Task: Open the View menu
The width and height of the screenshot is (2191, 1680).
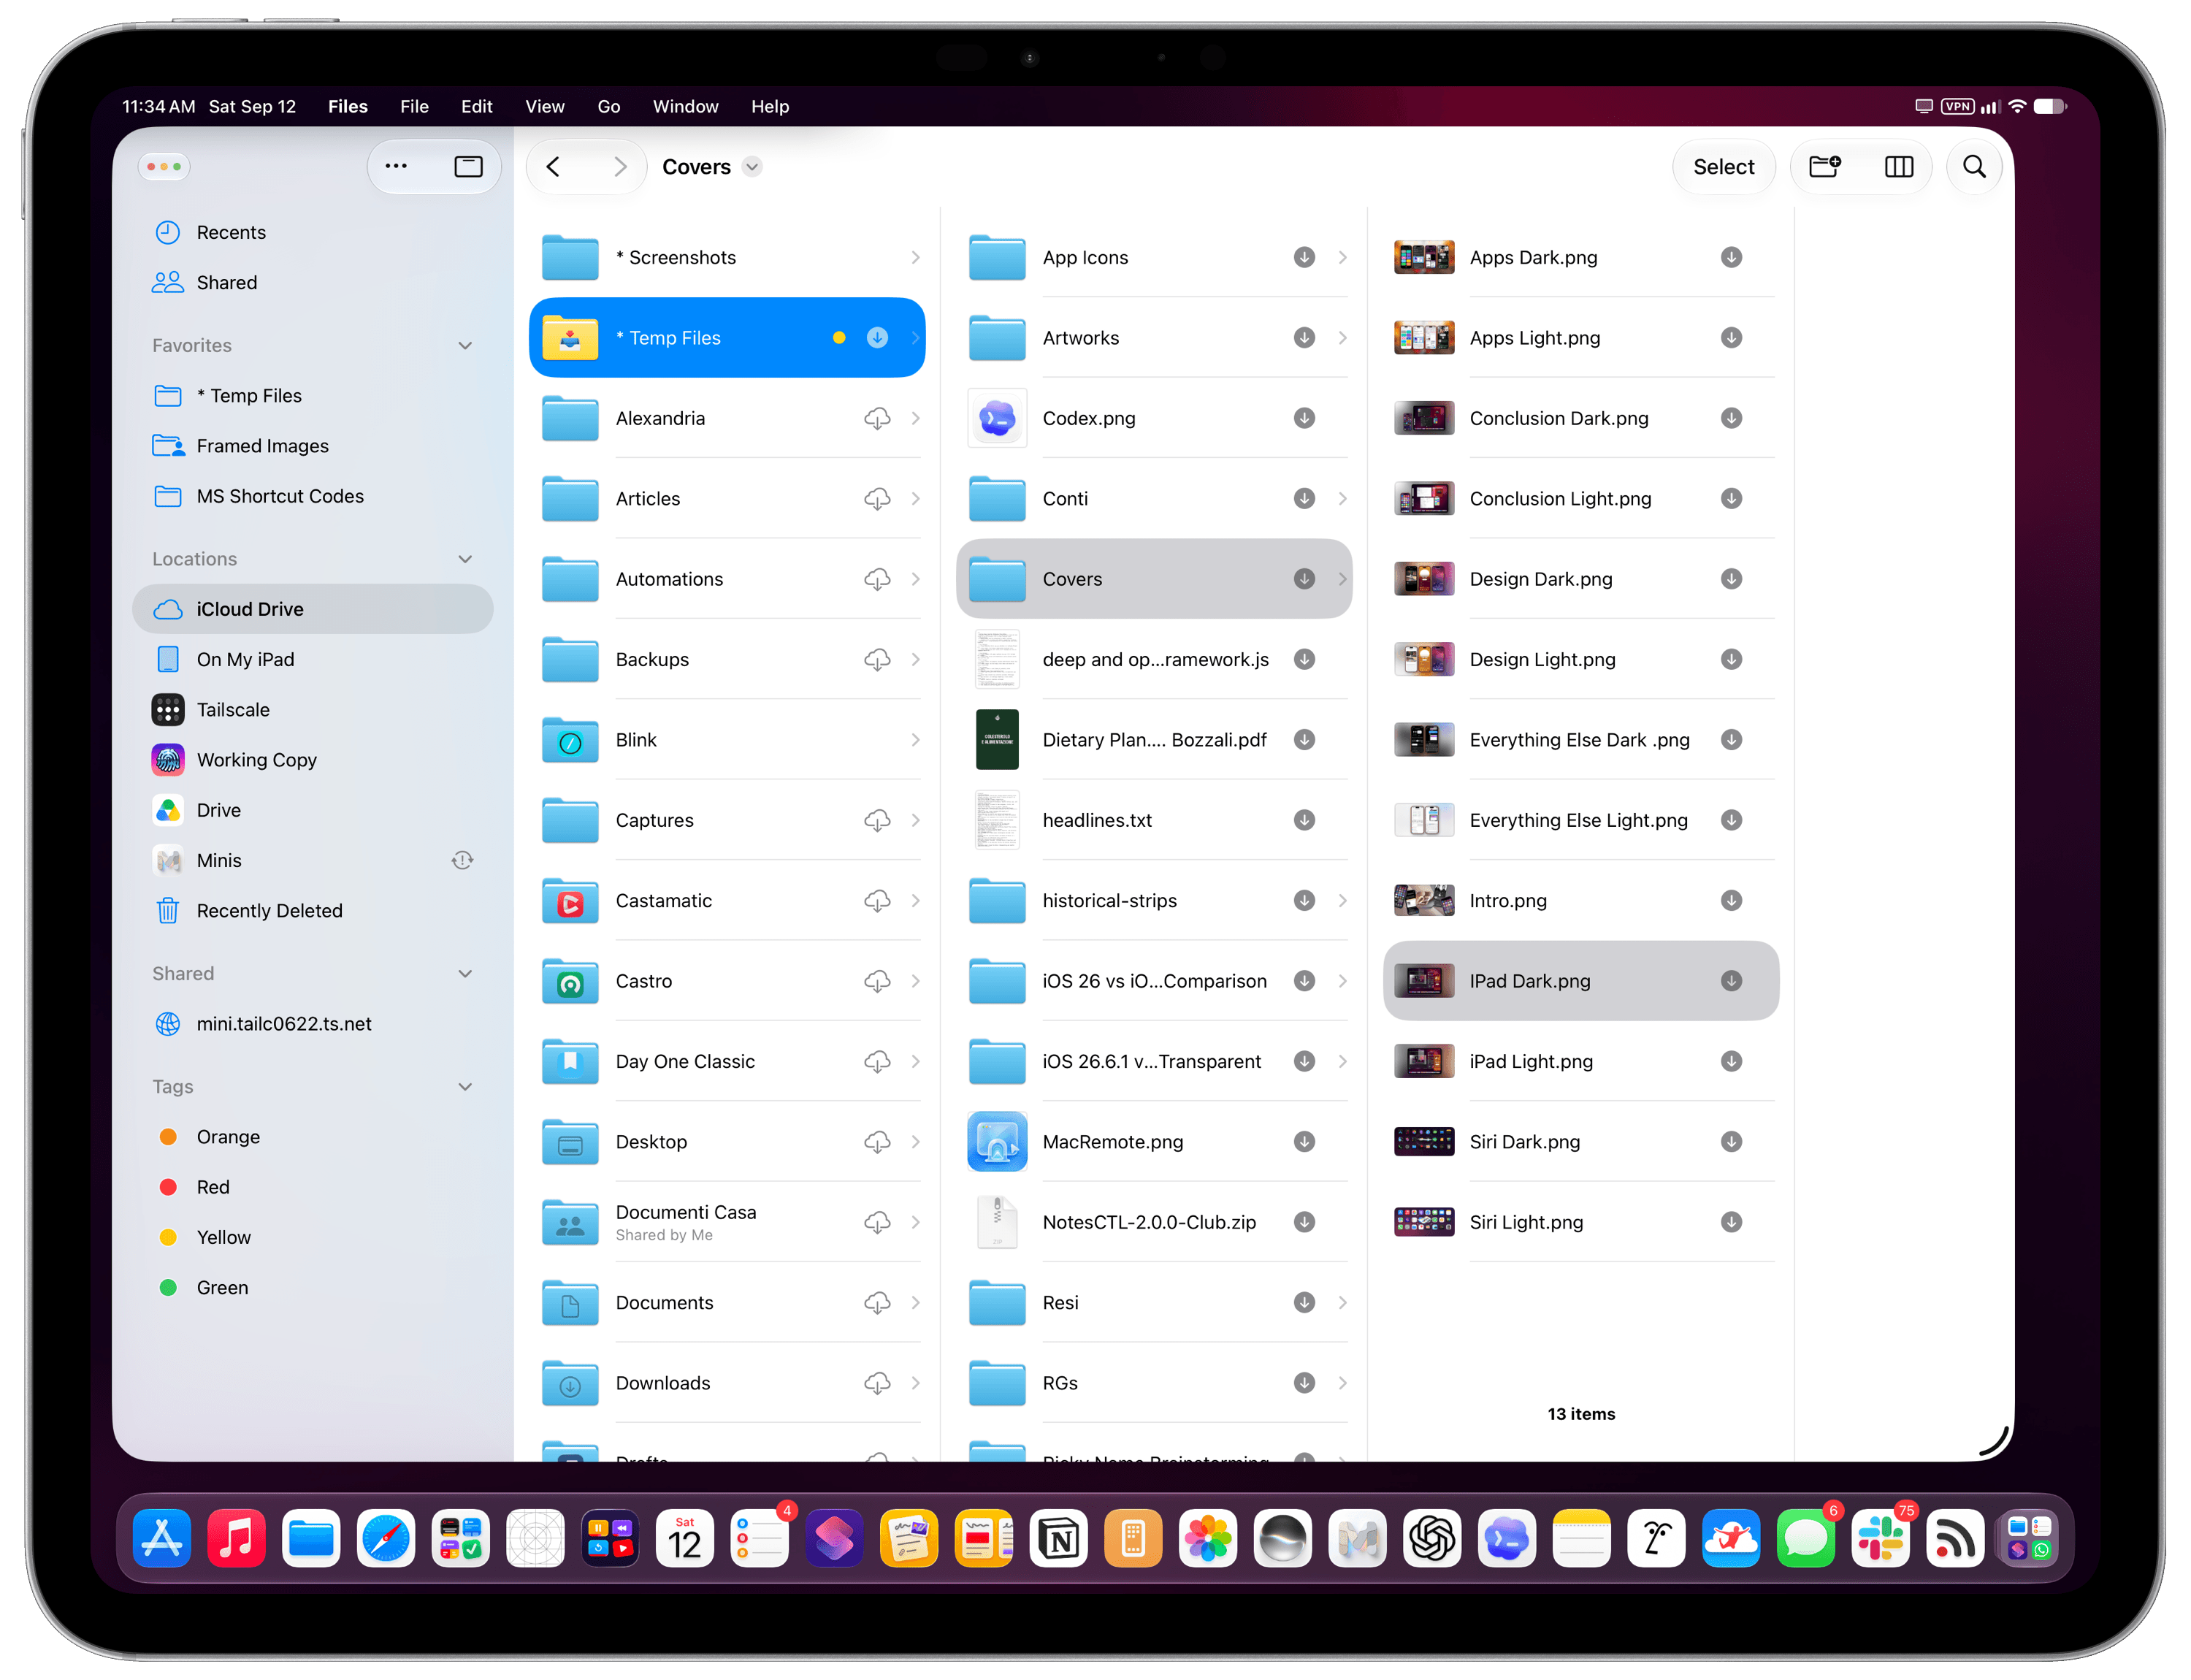Action: click(x=545, y=106)
